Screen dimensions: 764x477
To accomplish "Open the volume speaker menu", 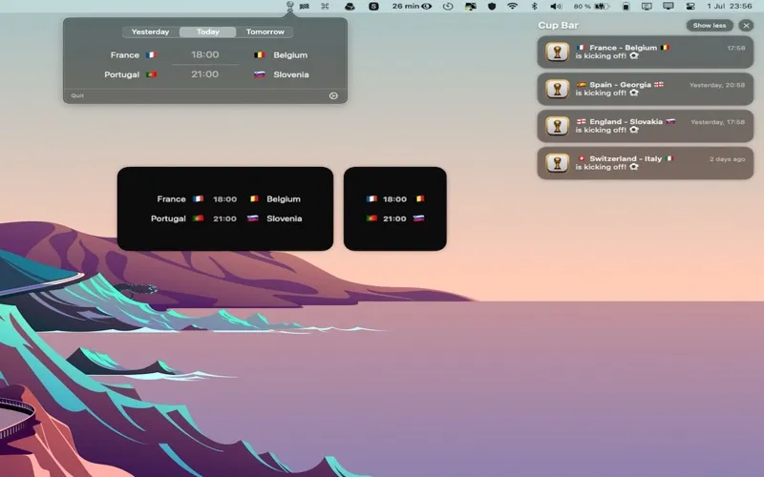I will coord(556,7).
